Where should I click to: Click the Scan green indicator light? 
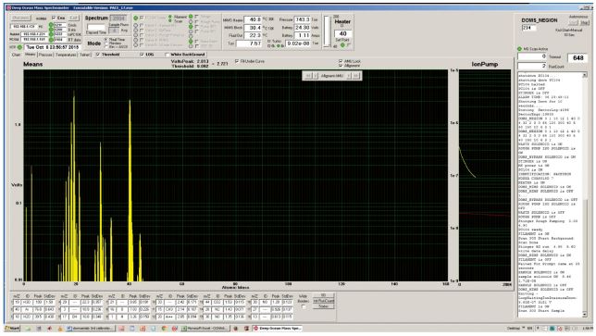(170, 21)
